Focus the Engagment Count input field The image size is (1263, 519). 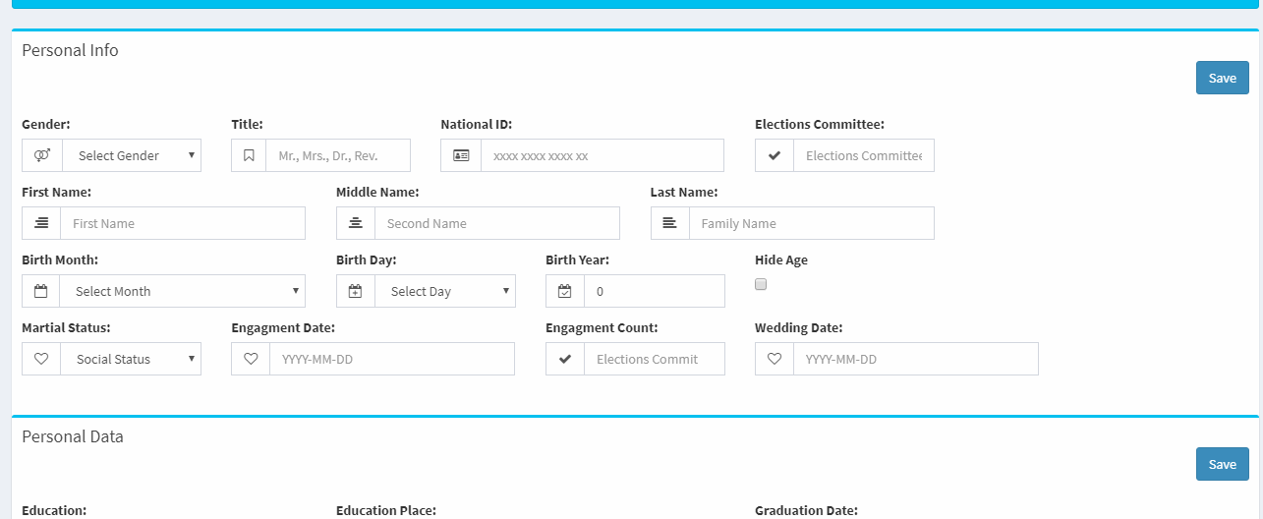coord(655,359)
